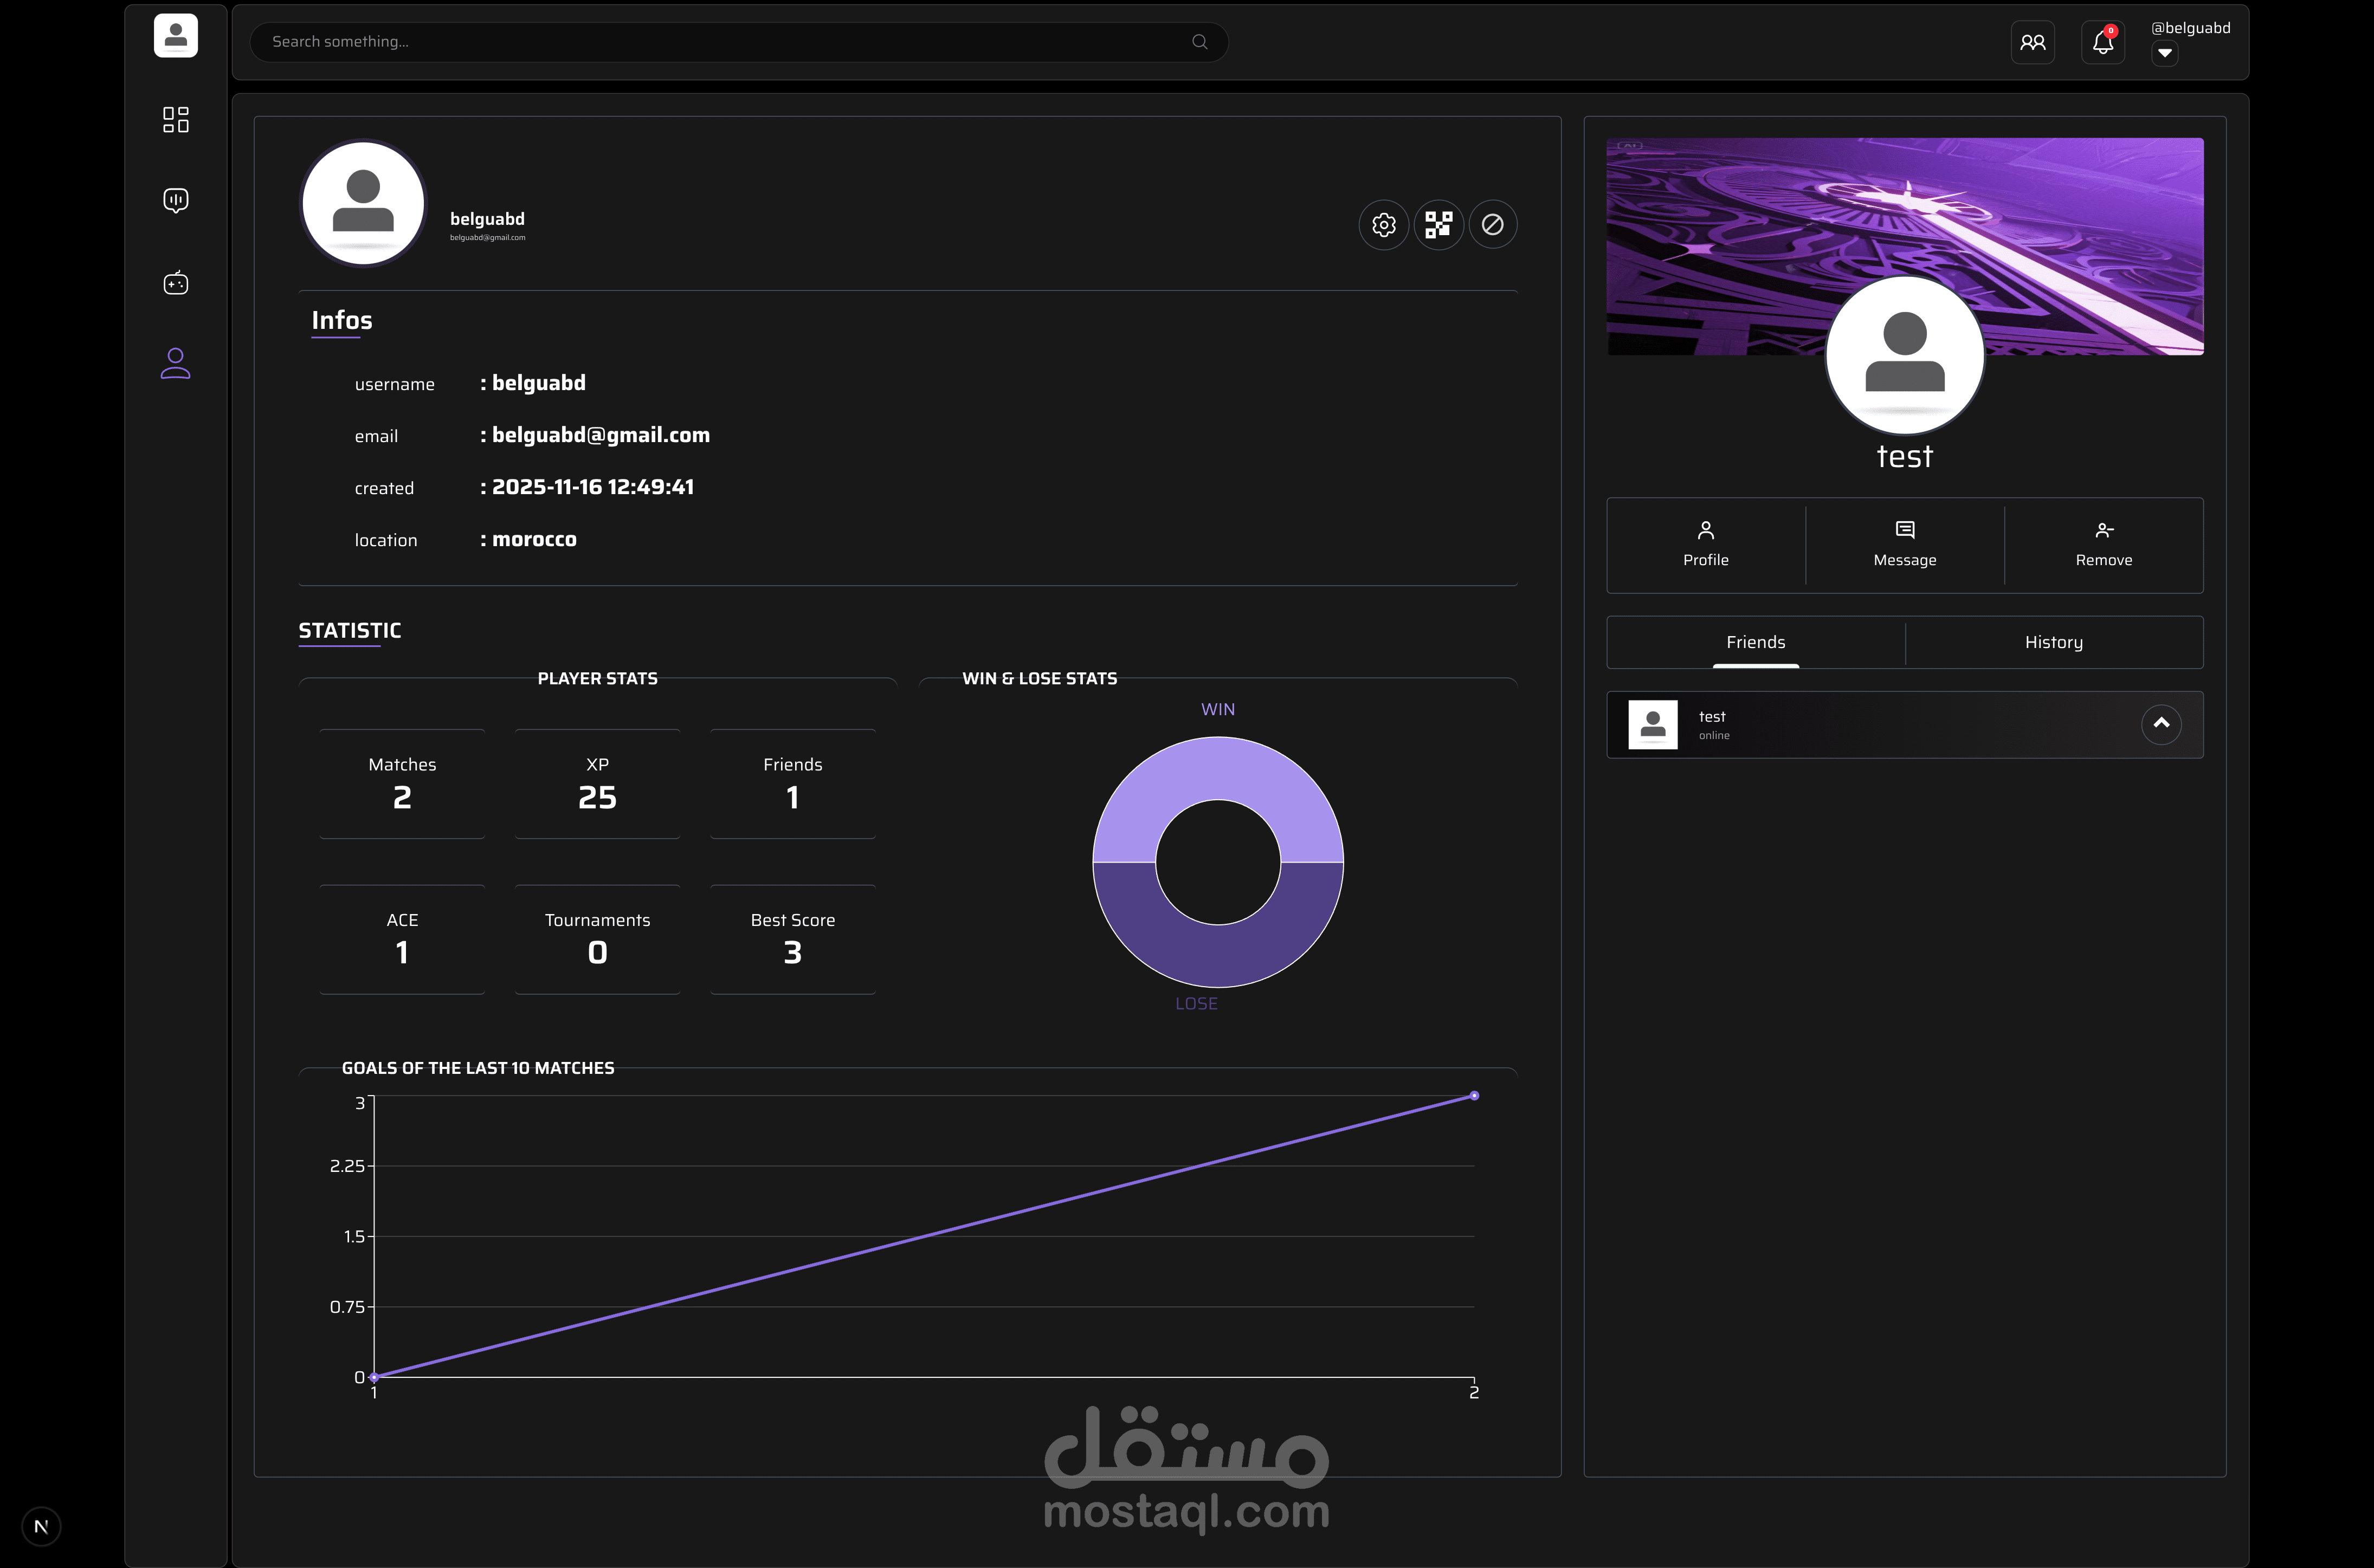Image resolution: width=2374 pixels, height=1568 pixels.
Task: Open the dashboard grid icon in sidebar
Action: 175,119
